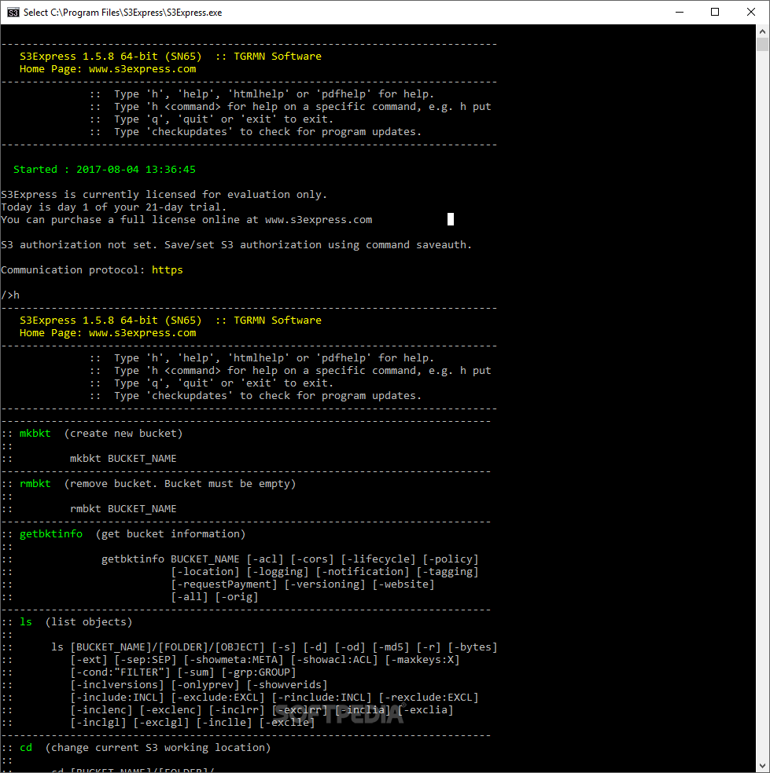Screen dimensions: 770x773
Task: Click the '[-inclgl]' option text
Action: [x=98, y=722]
